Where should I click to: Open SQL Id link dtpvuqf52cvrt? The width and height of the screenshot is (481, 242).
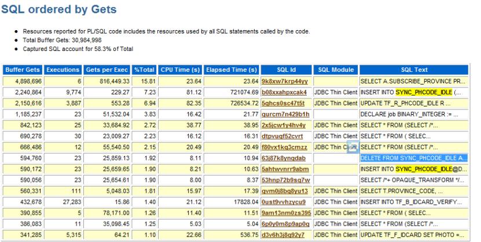click(x=282, y=136)
